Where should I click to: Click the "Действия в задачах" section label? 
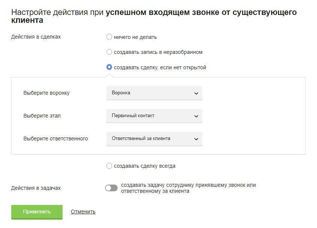tap(36, 188)
